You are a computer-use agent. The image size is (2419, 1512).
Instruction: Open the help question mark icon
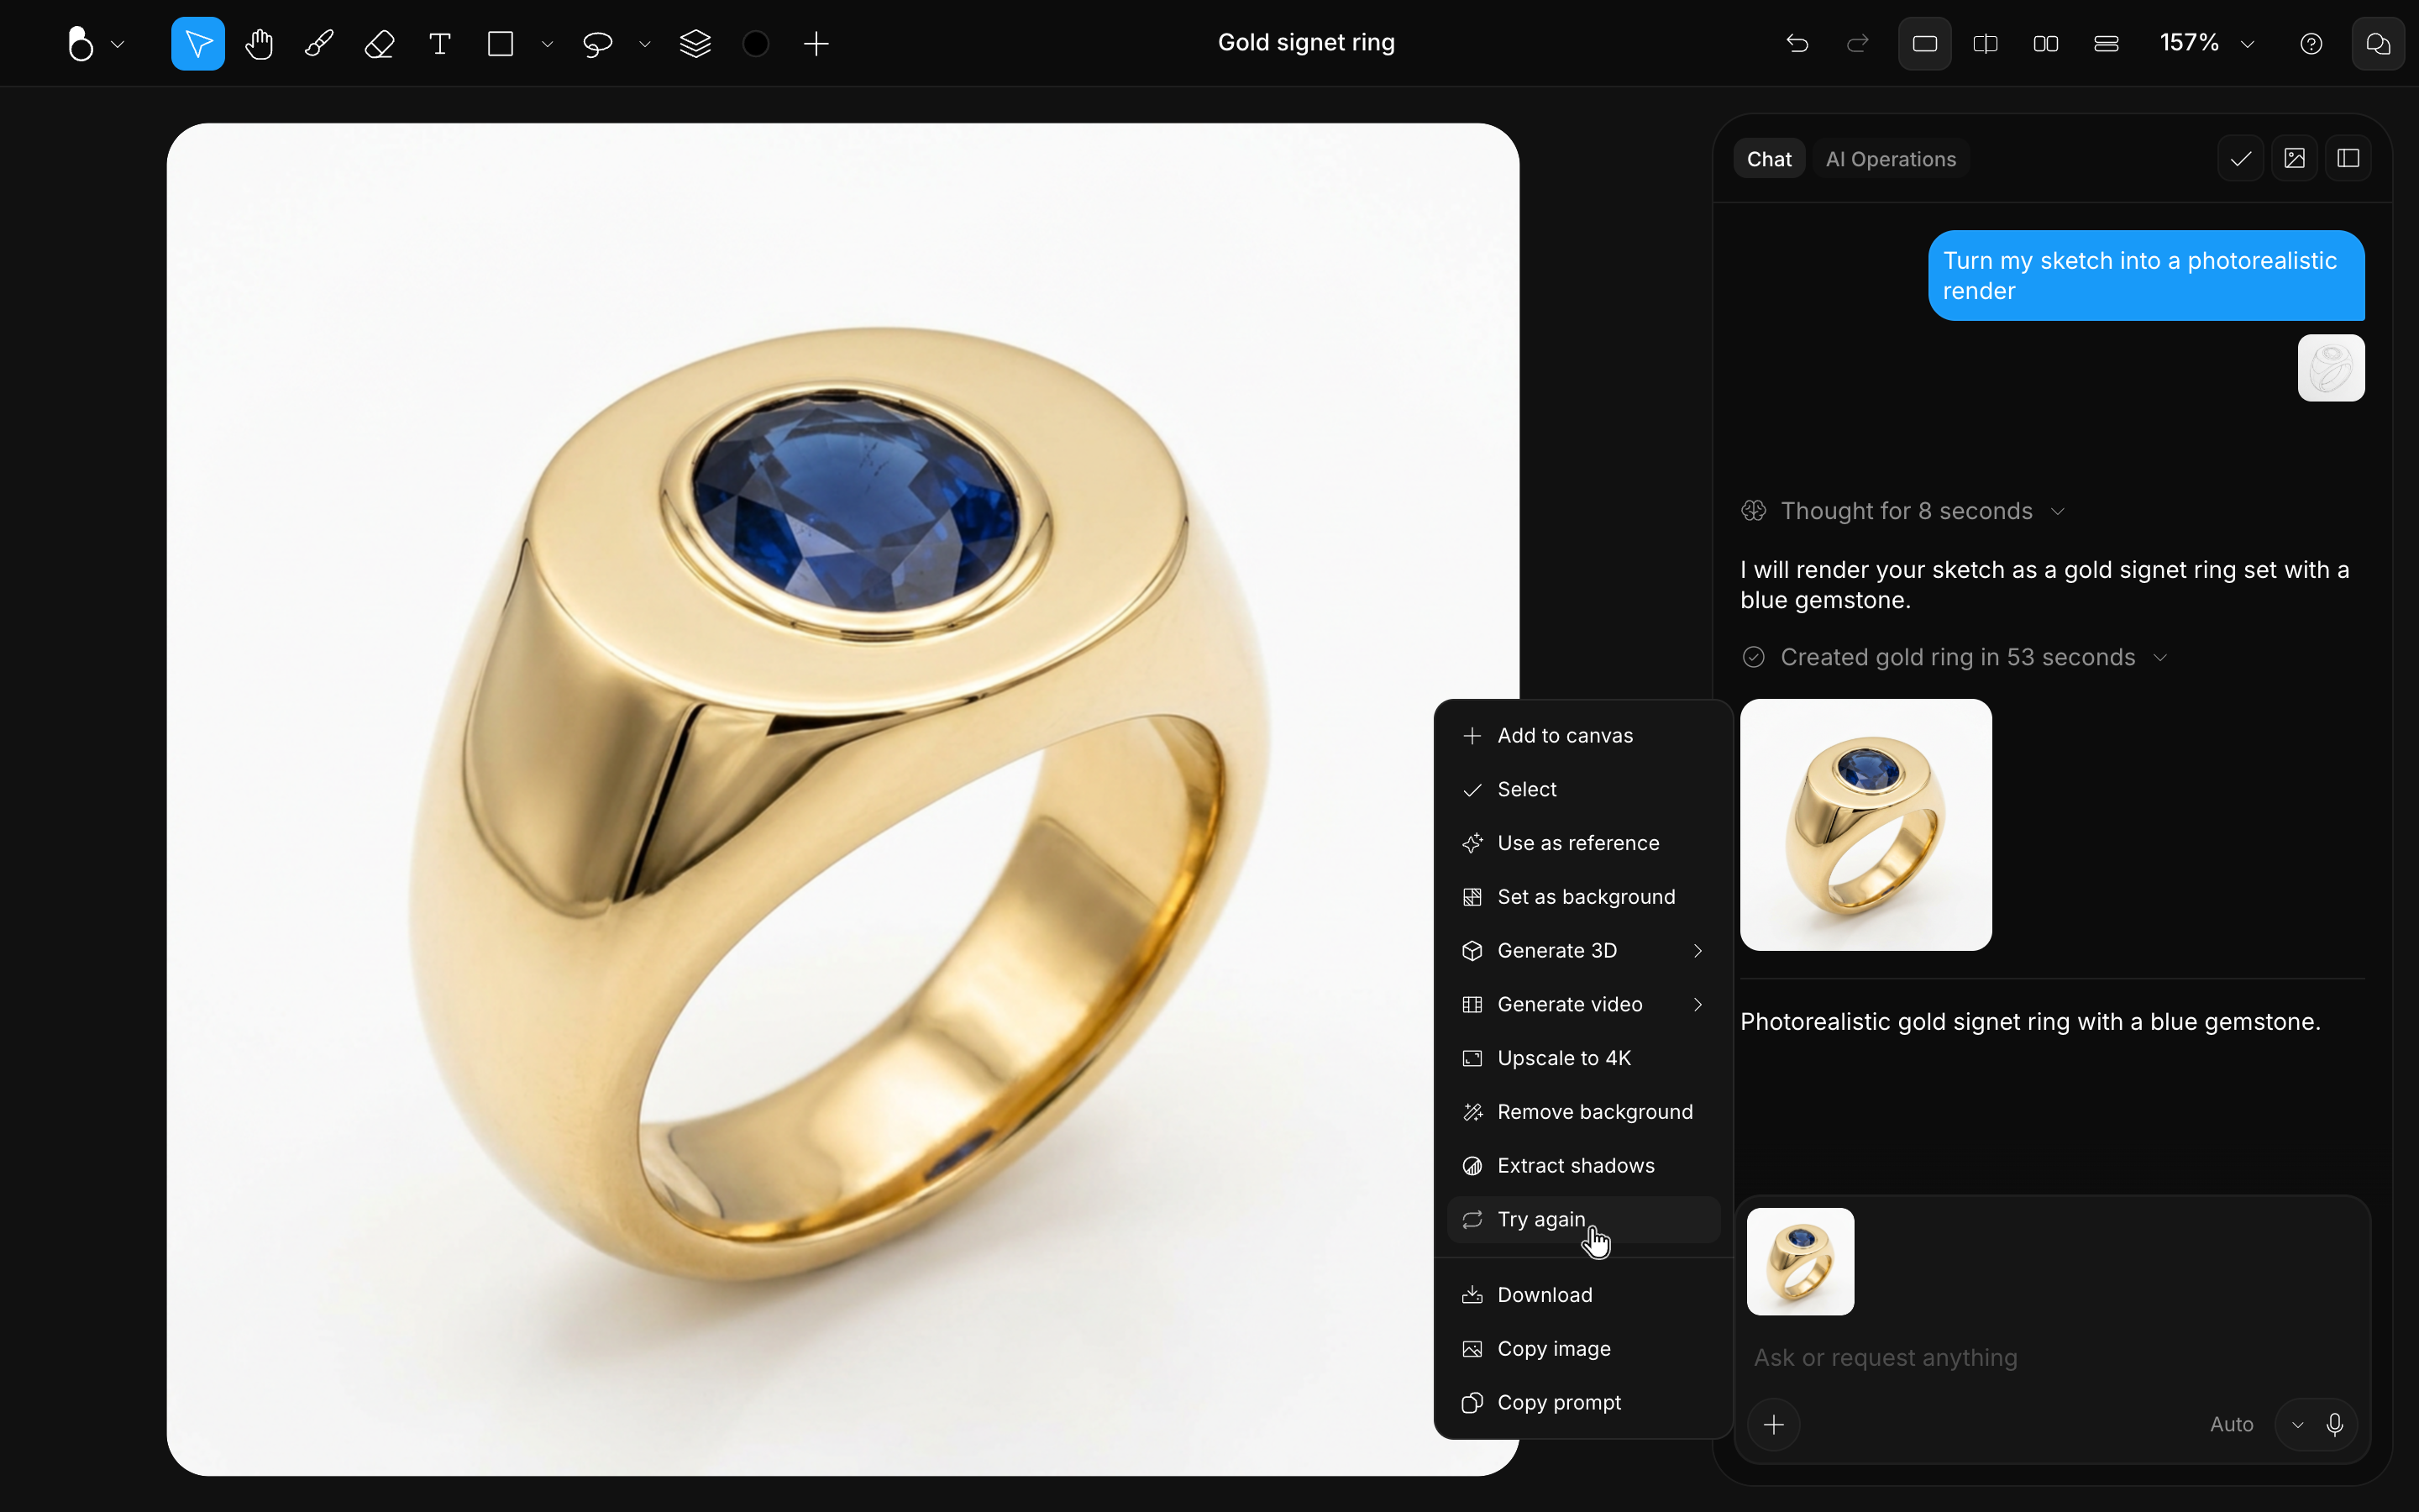tap(2311, 44)
